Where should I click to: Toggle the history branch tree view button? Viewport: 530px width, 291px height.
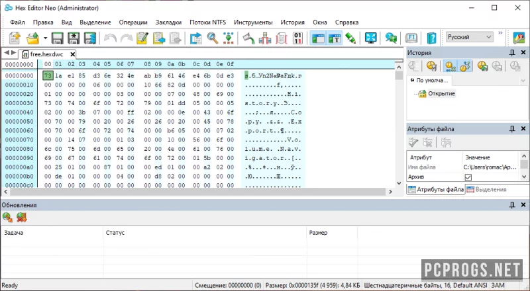465,66
